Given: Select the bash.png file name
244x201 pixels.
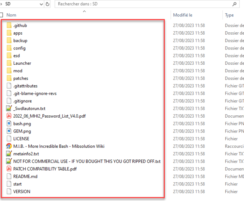Looking at the screenshot, I should coord(22,124).
